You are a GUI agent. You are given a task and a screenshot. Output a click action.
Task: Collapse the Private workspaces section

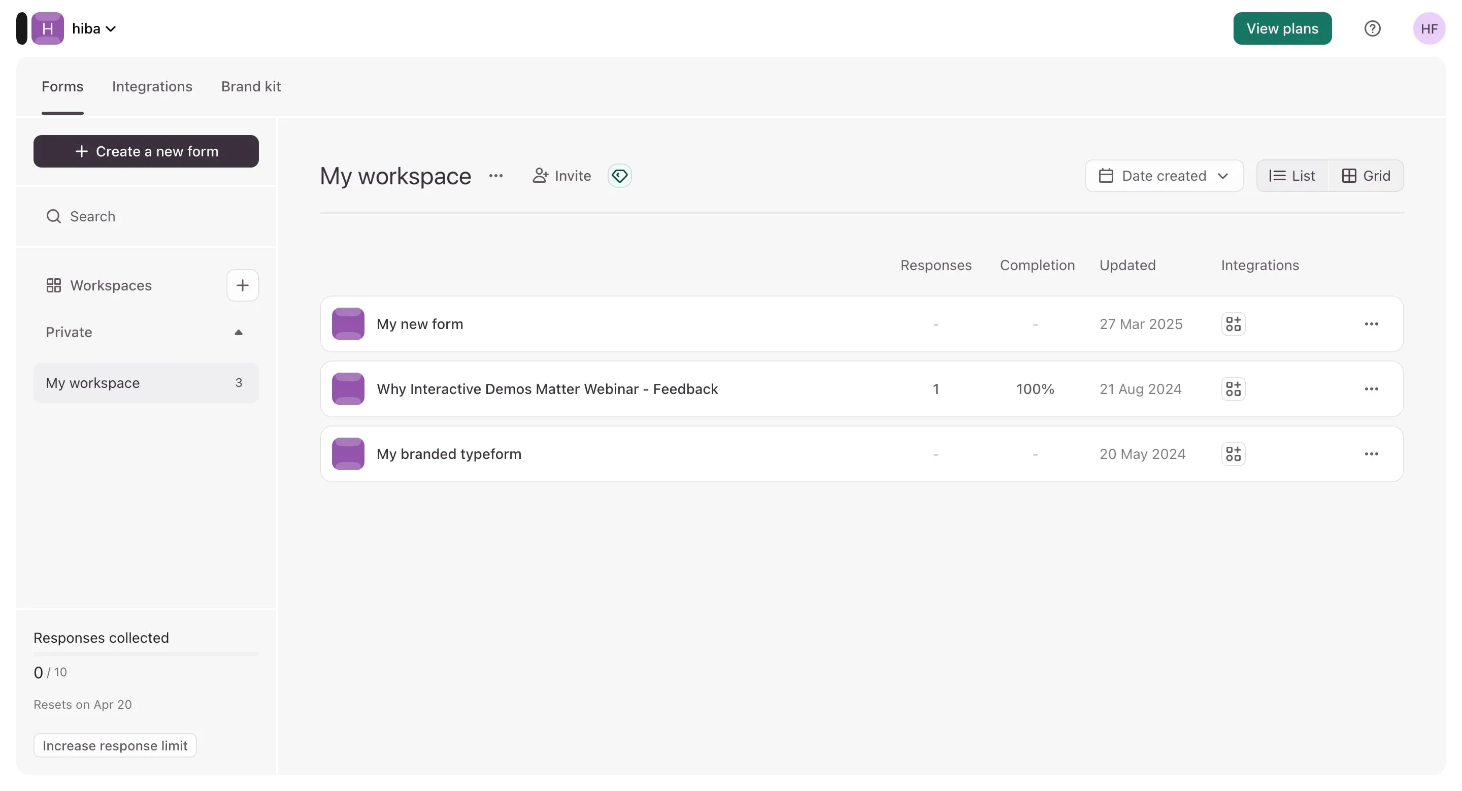click(239, 333)
